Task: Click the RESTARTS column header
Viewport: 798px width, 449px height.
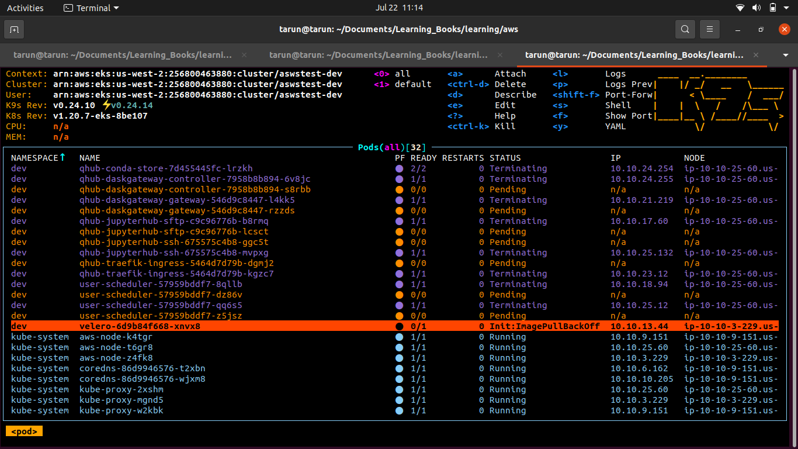Action: (x=463, y=158)
